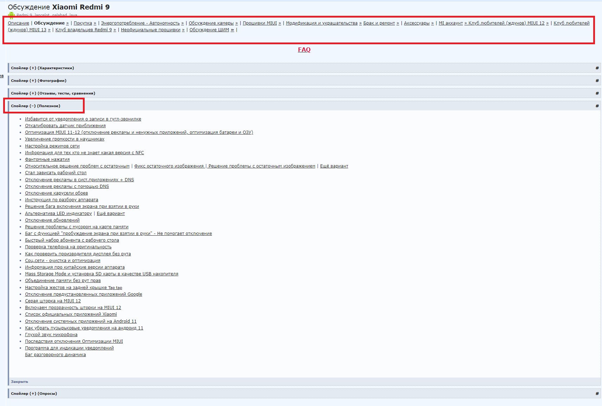The height and width of the screenshot is (406, 602).
Task: Open the Обсуждение камеры » topic
Action: [x=213, y=23]
